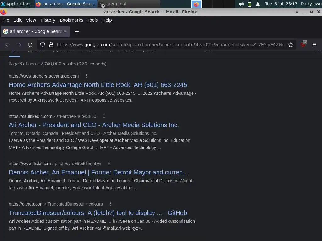Click the https://www.archers-advantage.com URL text

[x=44, y=76]
